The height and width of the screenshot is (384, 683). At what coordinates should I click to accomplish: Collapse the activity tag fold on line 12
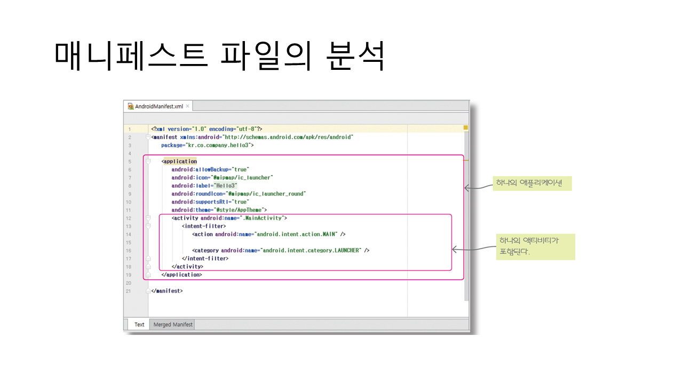[x=149, y=218]
